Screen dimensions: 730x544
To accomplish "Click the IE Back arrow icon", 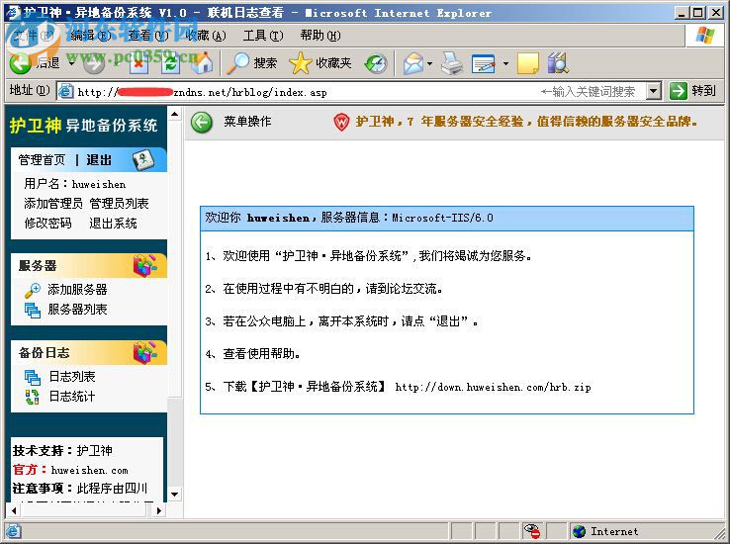I will pyautogui.click(x=21, y=63).
